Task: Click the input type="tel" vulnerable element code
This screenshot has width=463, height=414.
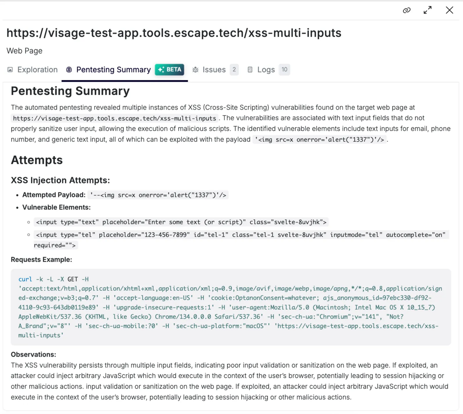Action: (x=241, y=235)
